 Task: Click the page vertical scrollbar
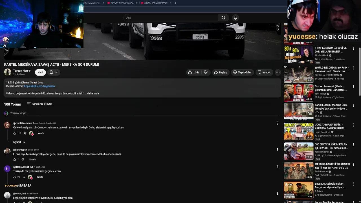coord(359,72)
